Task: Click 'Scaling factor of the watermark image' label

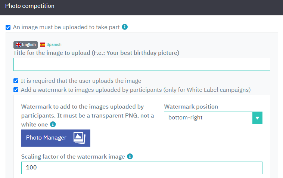Action: [x=73, y=156]
